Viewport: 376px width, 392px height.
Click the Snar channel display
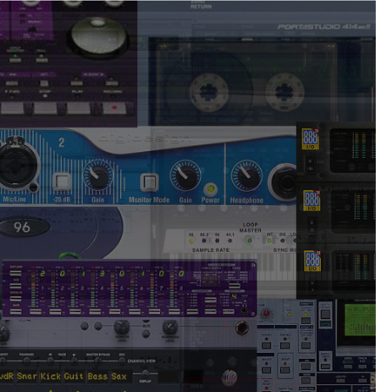tap(27, 377)
